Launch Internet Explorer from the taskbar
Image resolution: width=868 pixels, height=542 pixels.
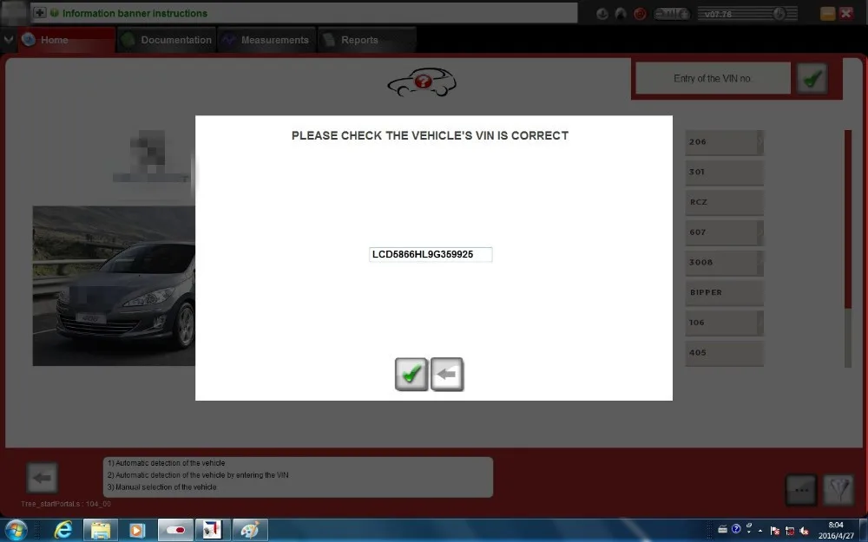point(63,531)
